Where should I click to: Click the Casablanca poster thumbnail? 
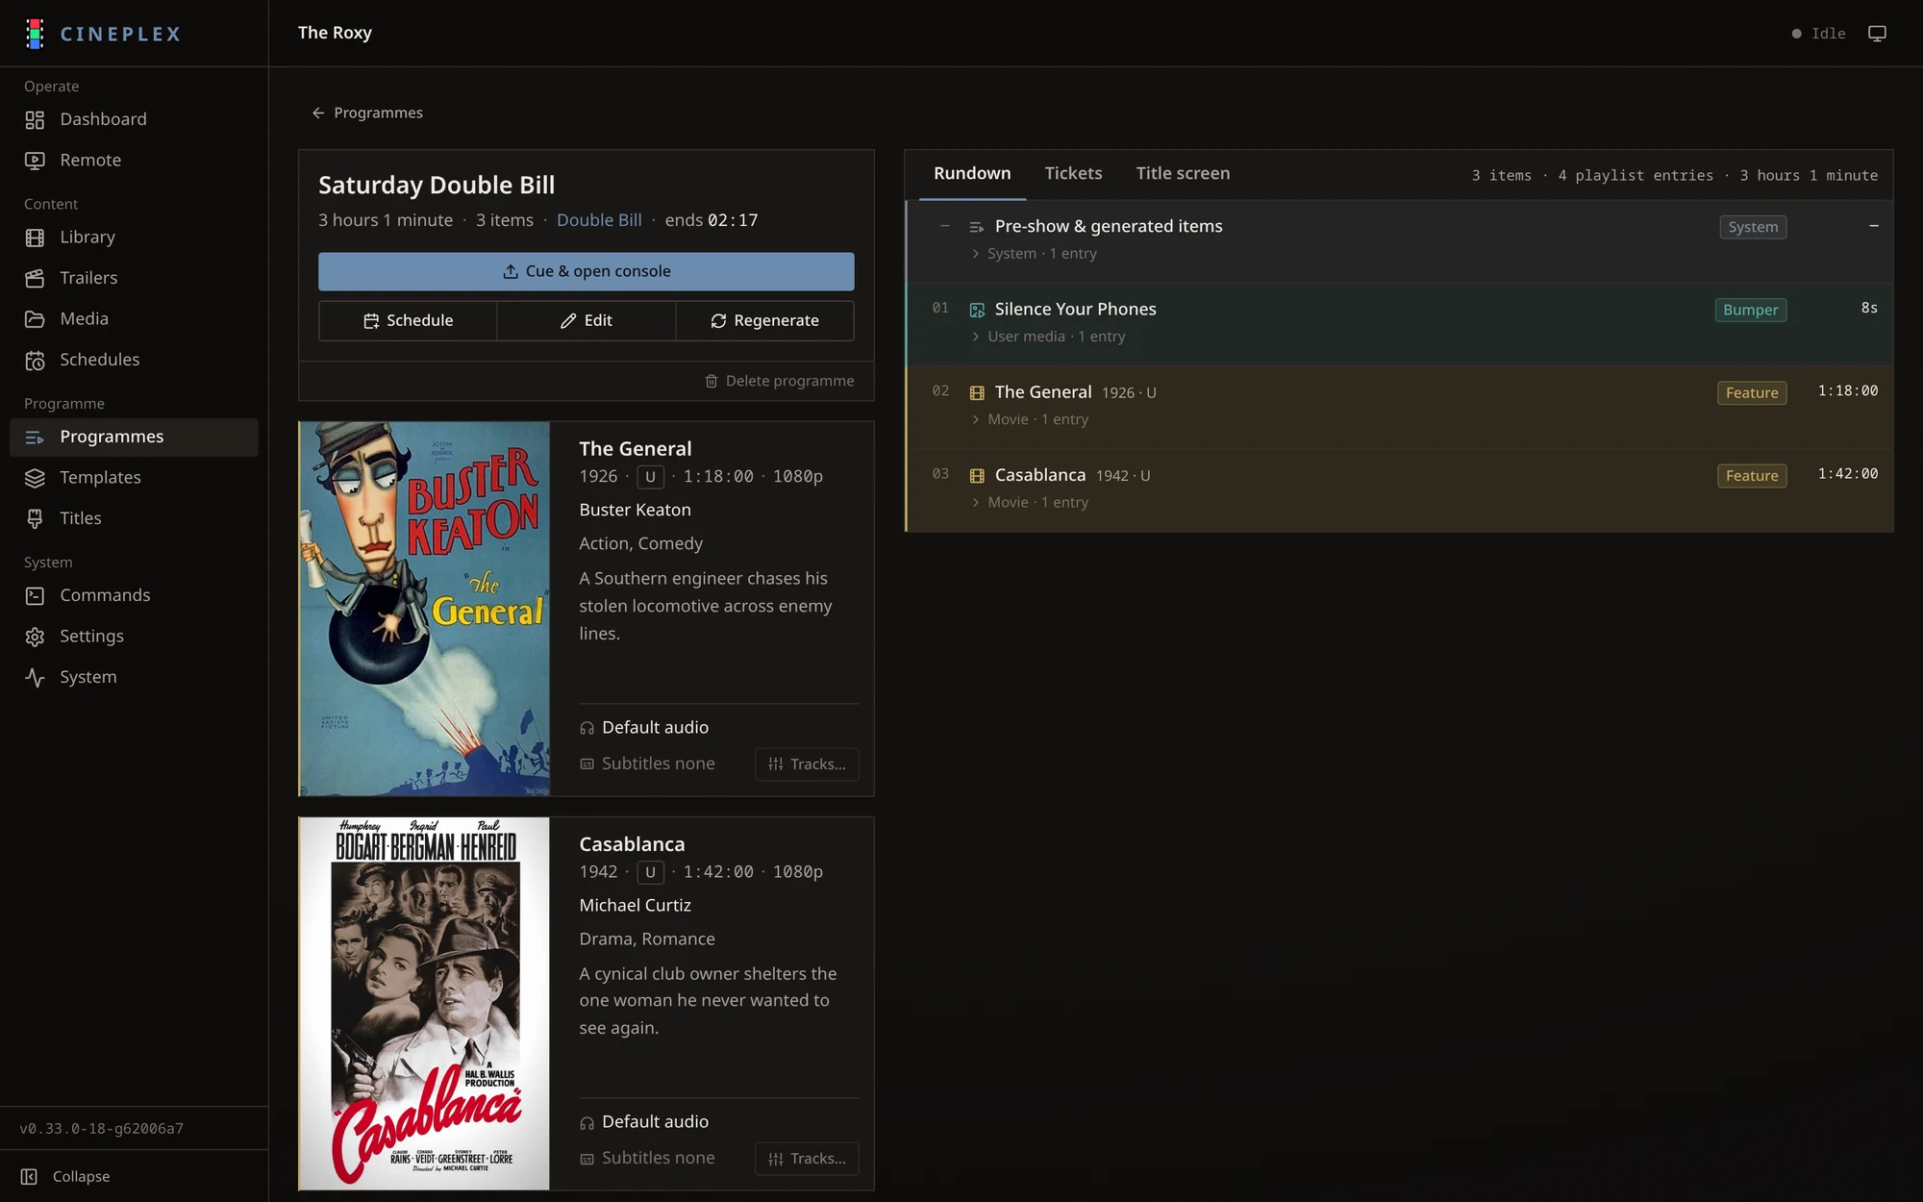click(x=424, y=1004)
